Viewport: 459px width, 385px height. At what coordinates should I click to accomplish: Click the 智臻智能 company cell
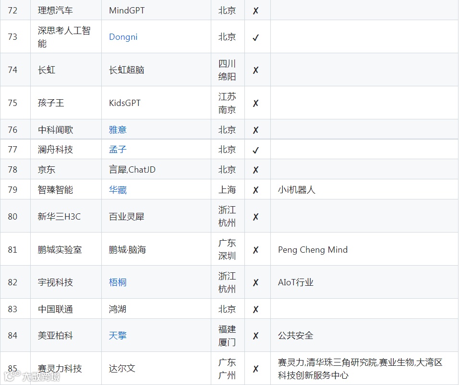click(66, 189)
